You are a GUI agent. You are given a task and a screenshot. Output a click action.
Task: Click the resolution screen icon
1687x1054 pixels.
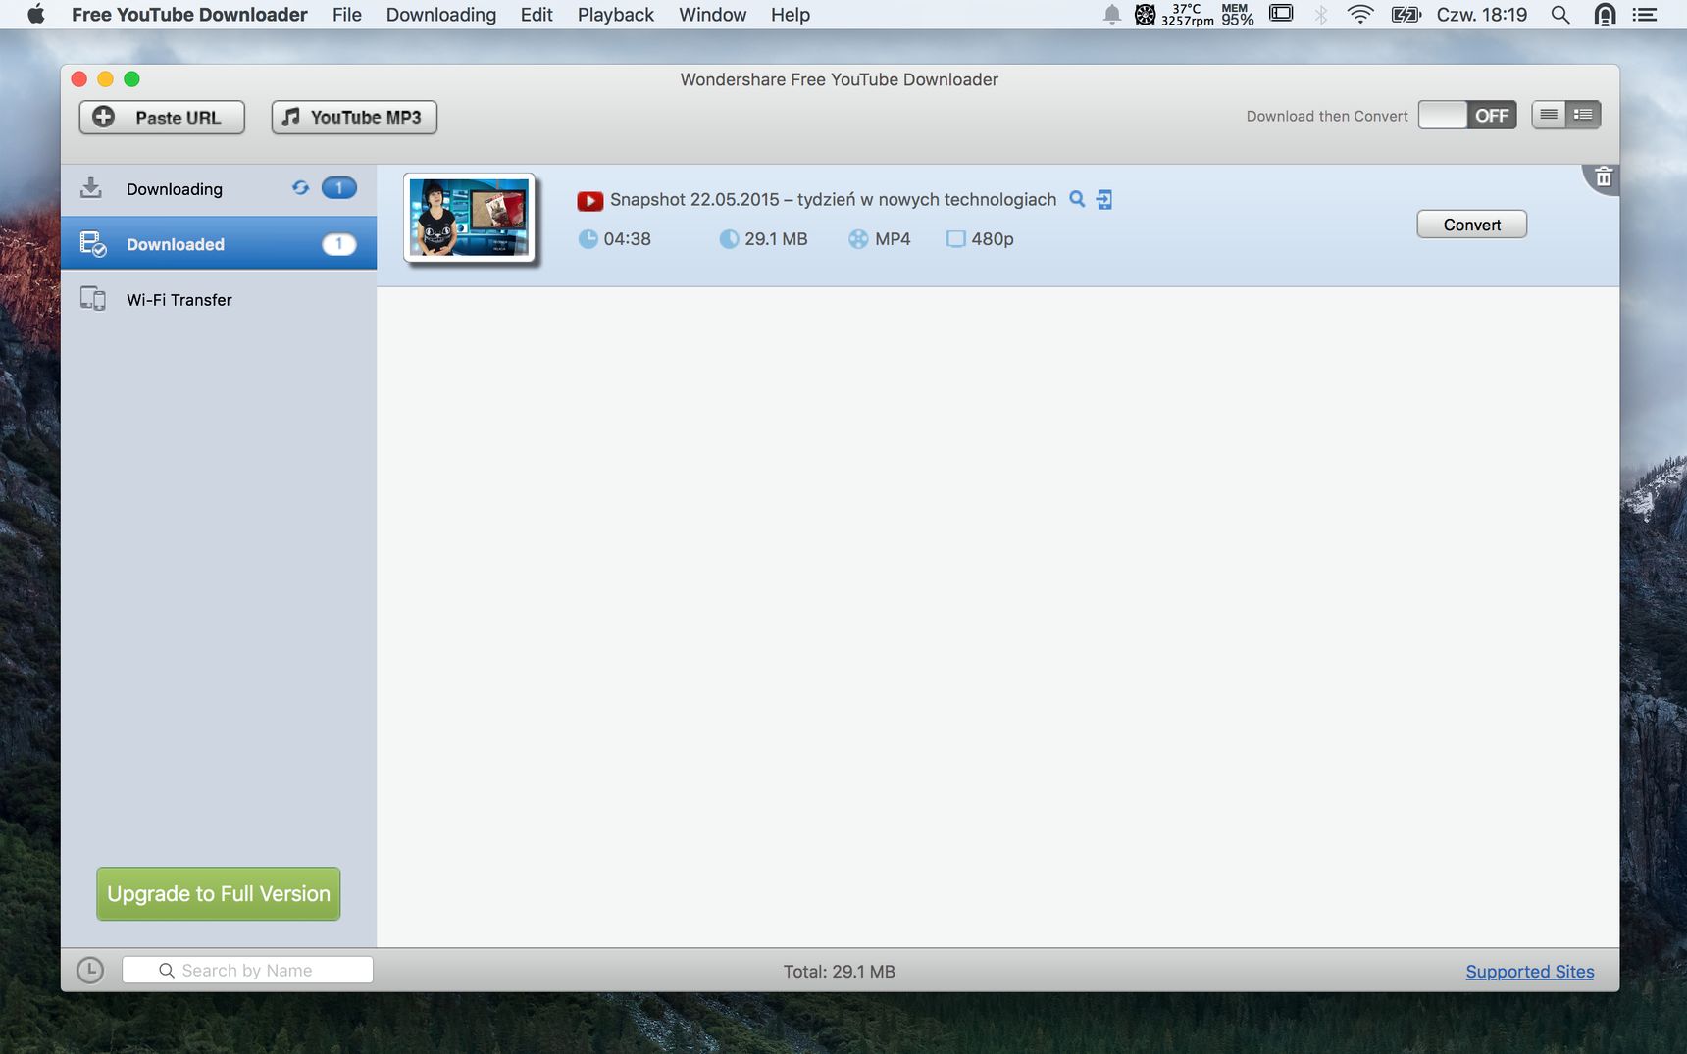[955, 238]
